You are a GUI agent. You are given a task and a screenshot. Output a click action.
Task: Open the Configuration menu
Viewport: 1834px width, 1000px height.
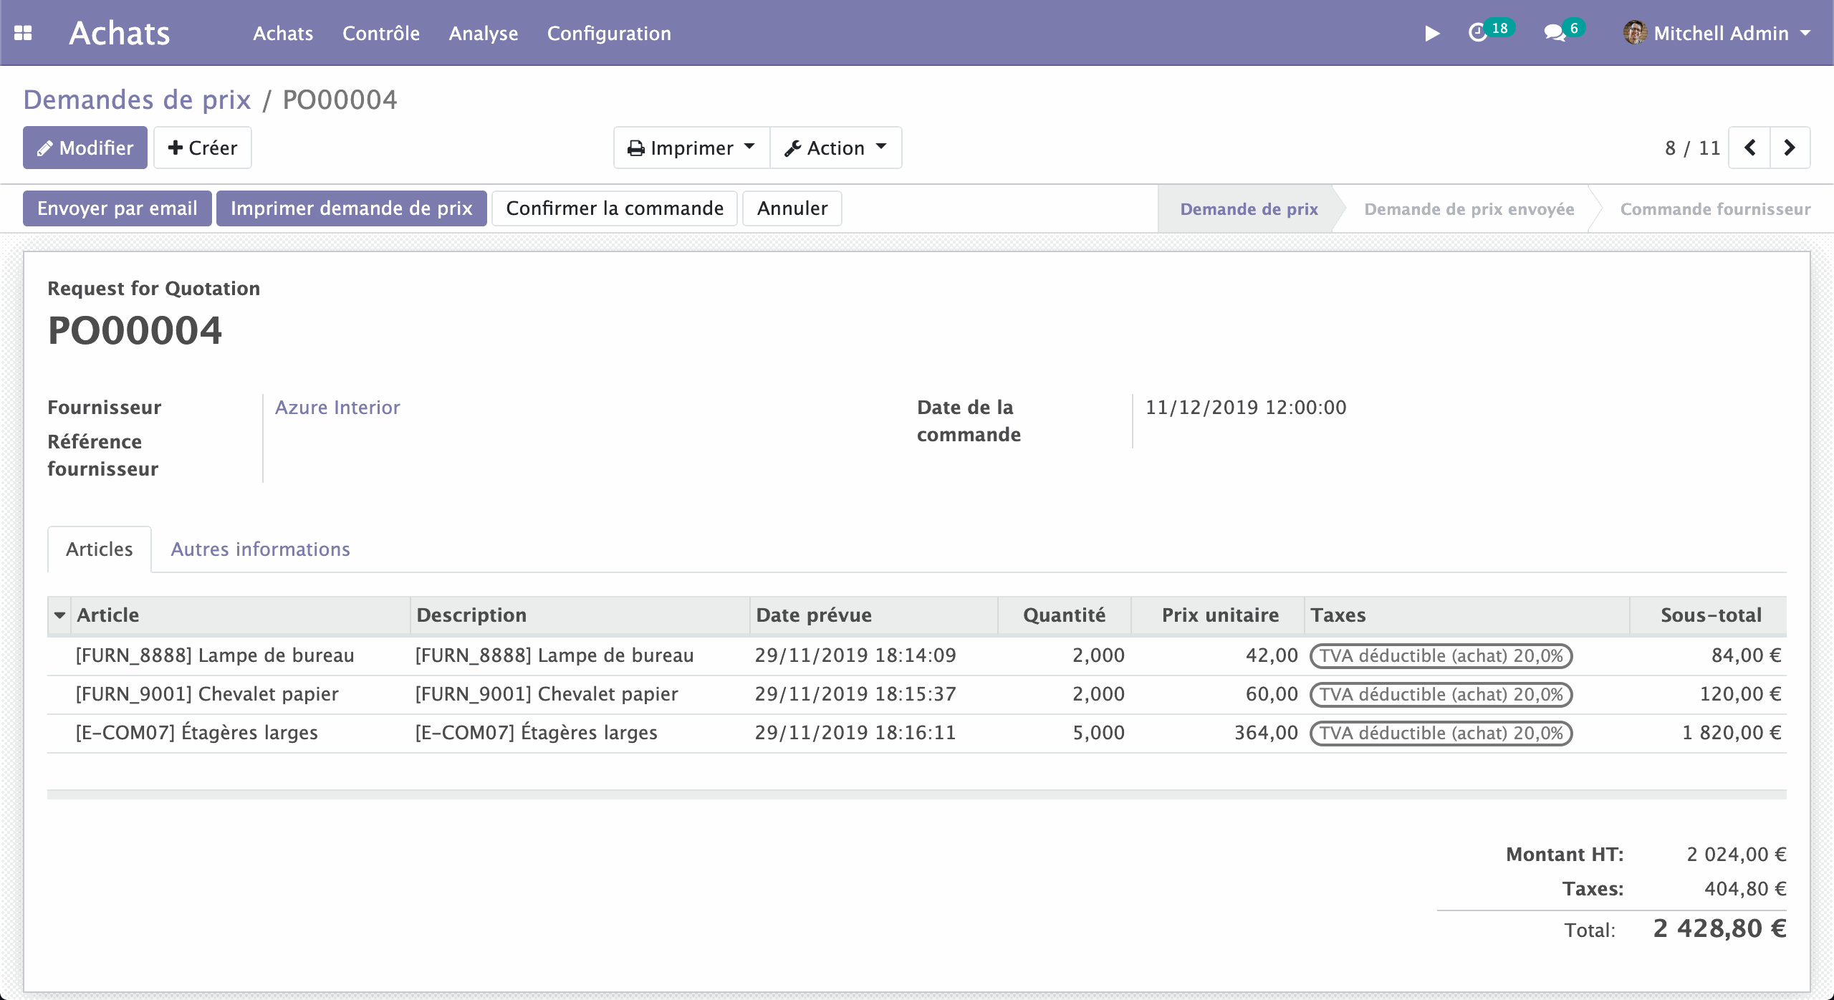click(x=609, y=33)
